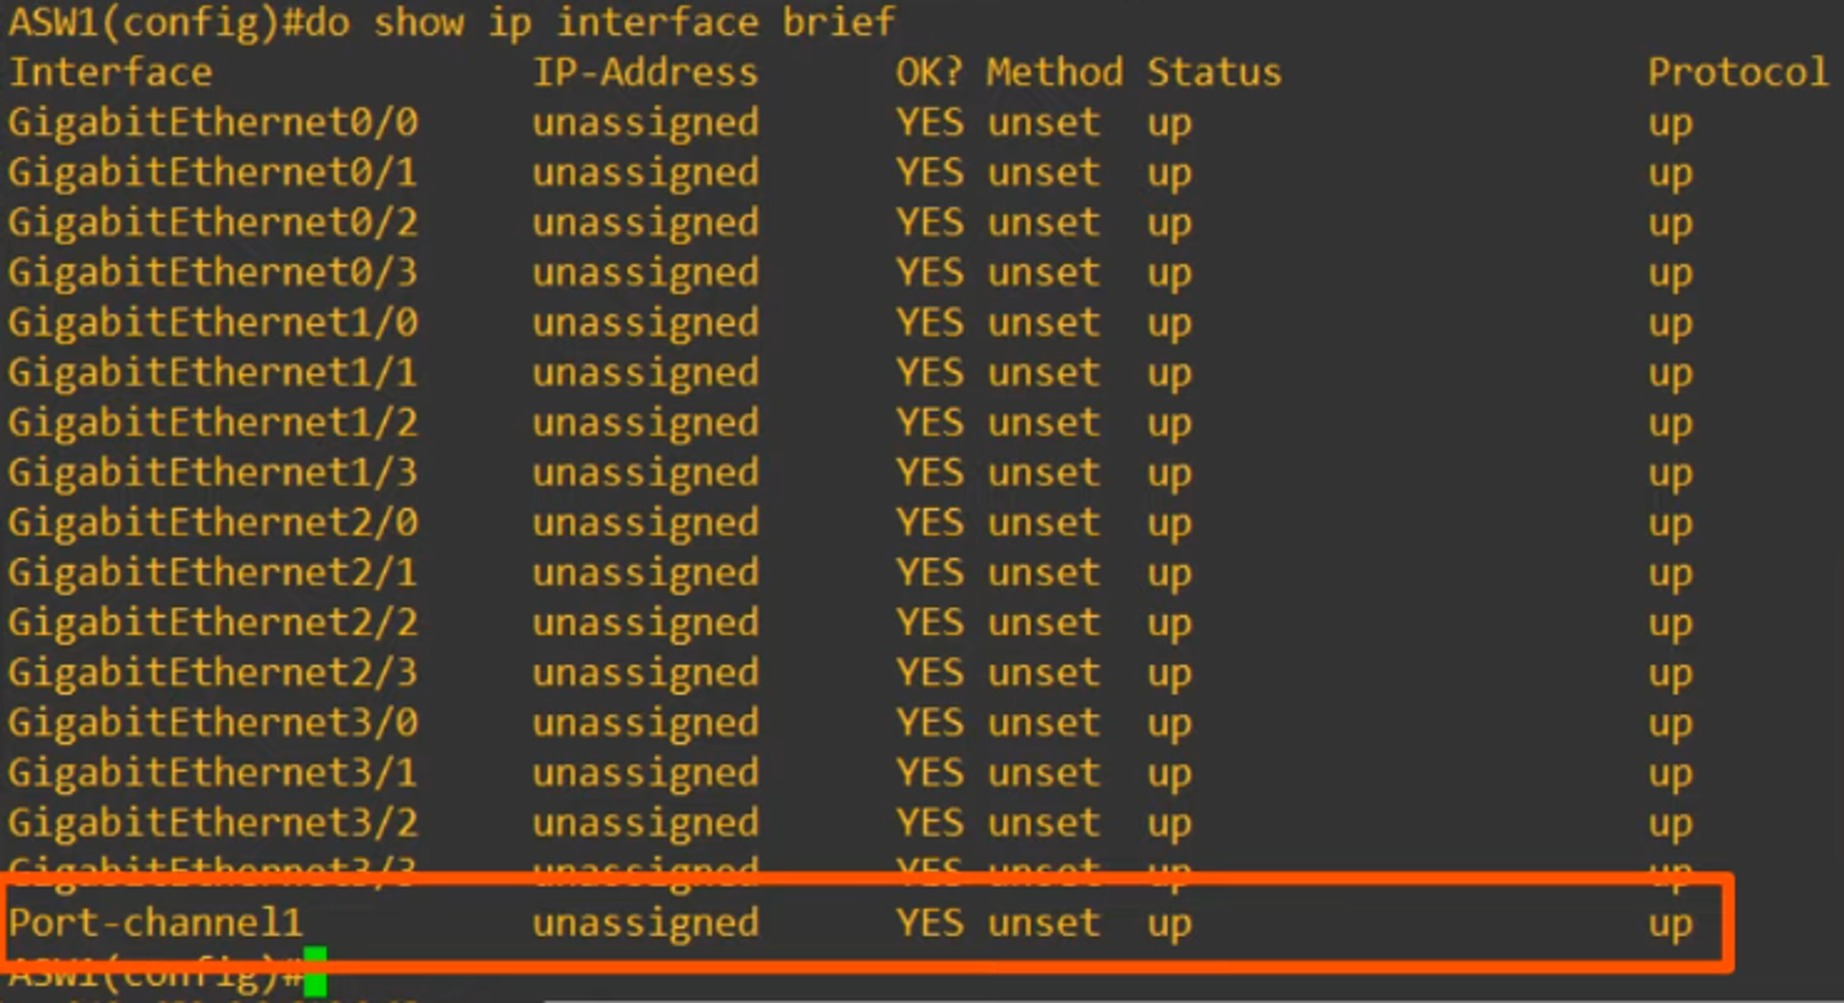This screenshot has width=1844, height=1003.
Task: Click the IP-Address column header
Action: [645, 72]
